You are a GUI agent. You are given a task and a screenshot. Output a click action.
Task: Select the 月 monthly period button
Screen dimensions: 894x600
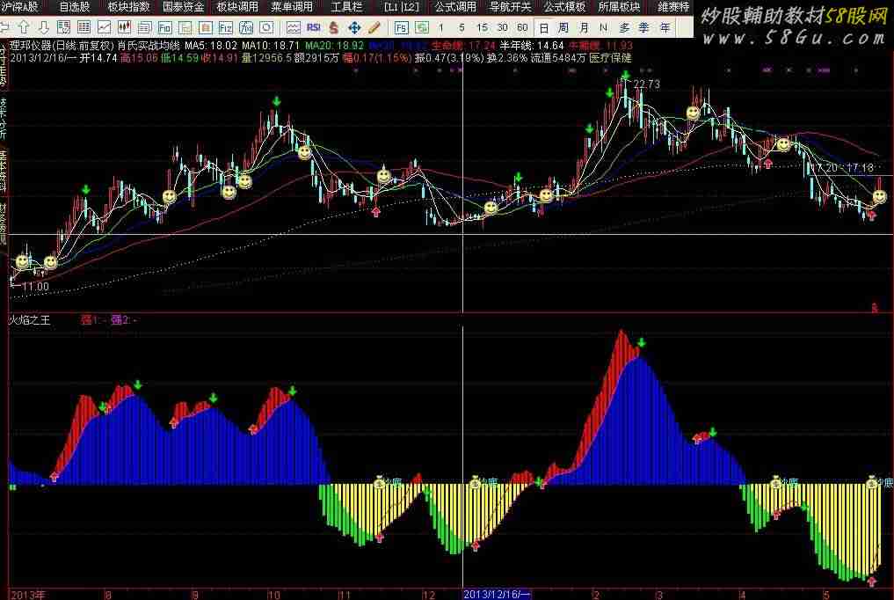584,27
